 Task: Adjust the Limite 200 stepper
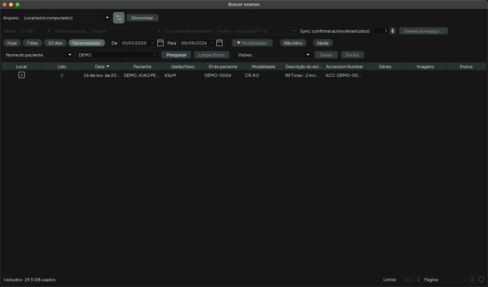pos(418,279)
